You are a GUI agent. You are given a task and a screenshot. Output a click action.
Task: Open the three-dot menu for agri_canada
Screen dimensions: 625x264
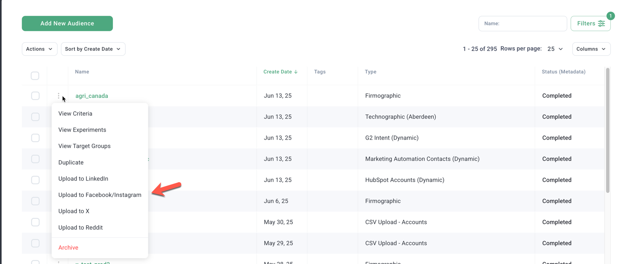point(59,96)
